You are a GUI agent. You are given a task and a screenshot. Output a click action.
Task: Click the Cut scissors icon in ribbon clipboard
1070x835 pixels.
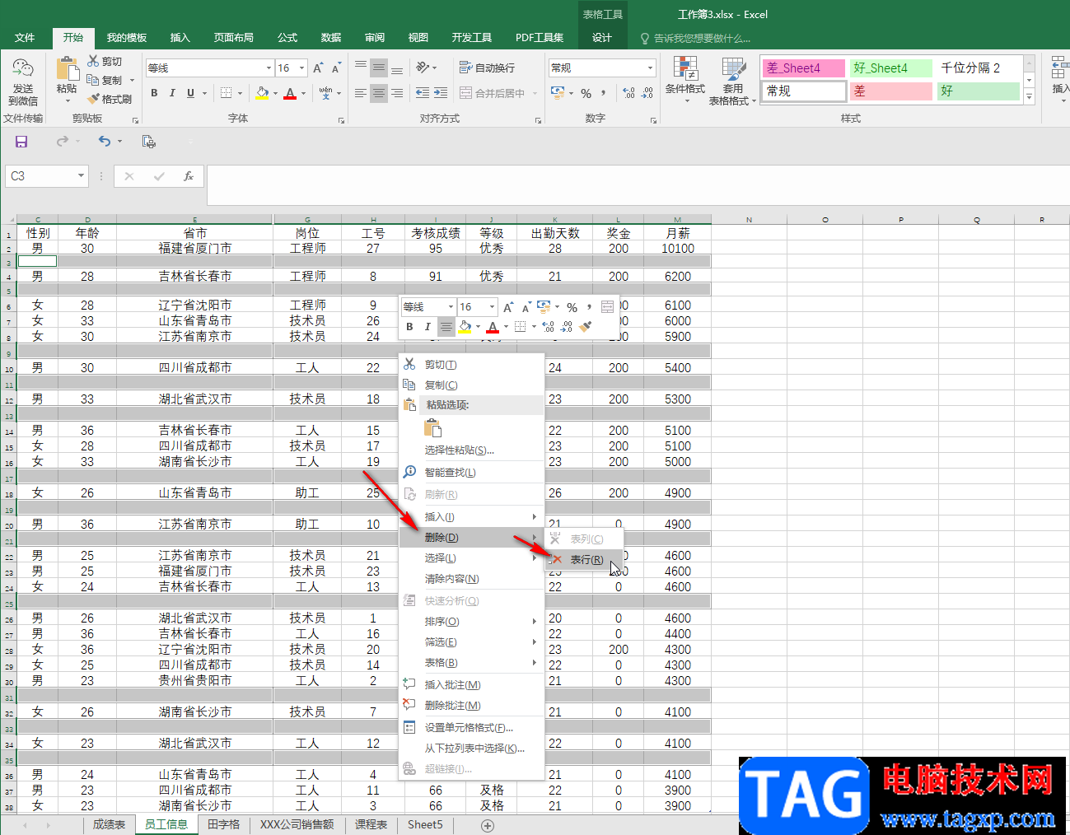pos(93,61)
